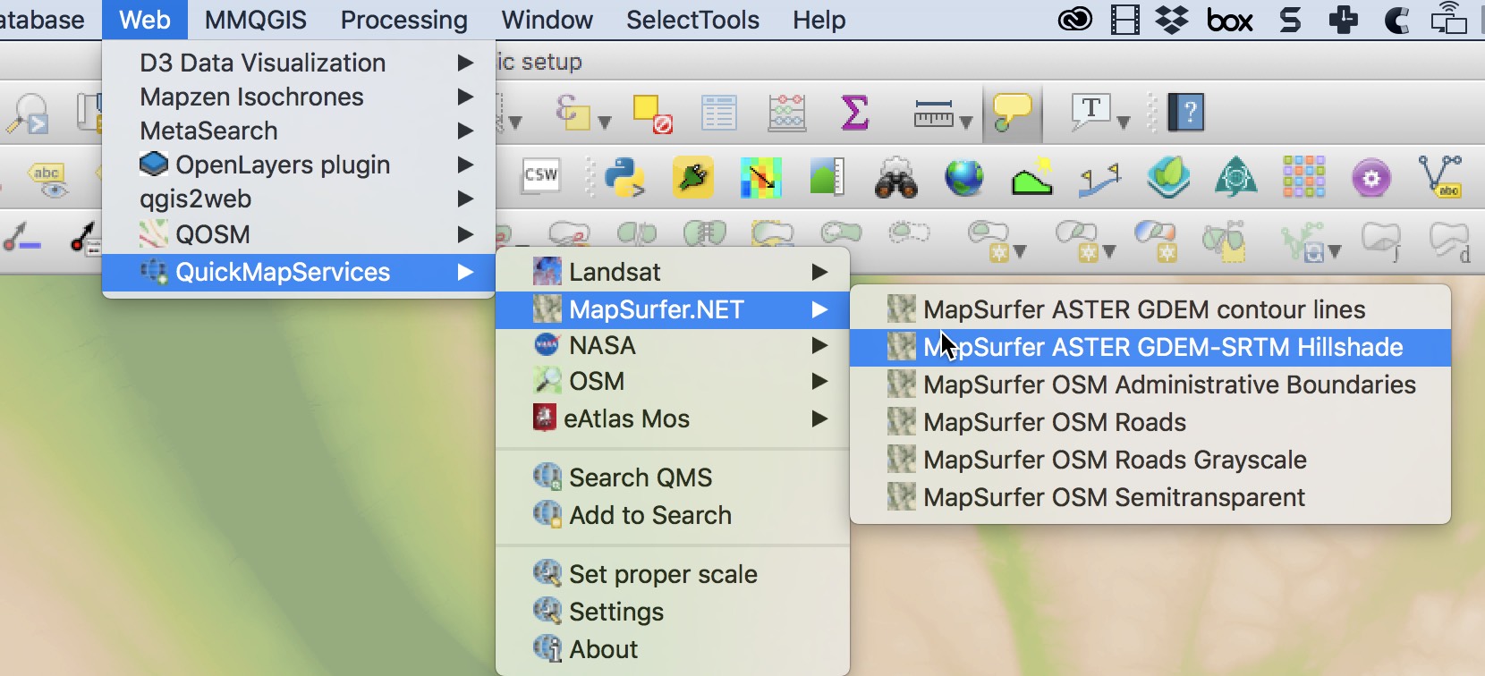Click the Deselect Features icon
Screen dimensions: 1485x676
click(652, 114)
